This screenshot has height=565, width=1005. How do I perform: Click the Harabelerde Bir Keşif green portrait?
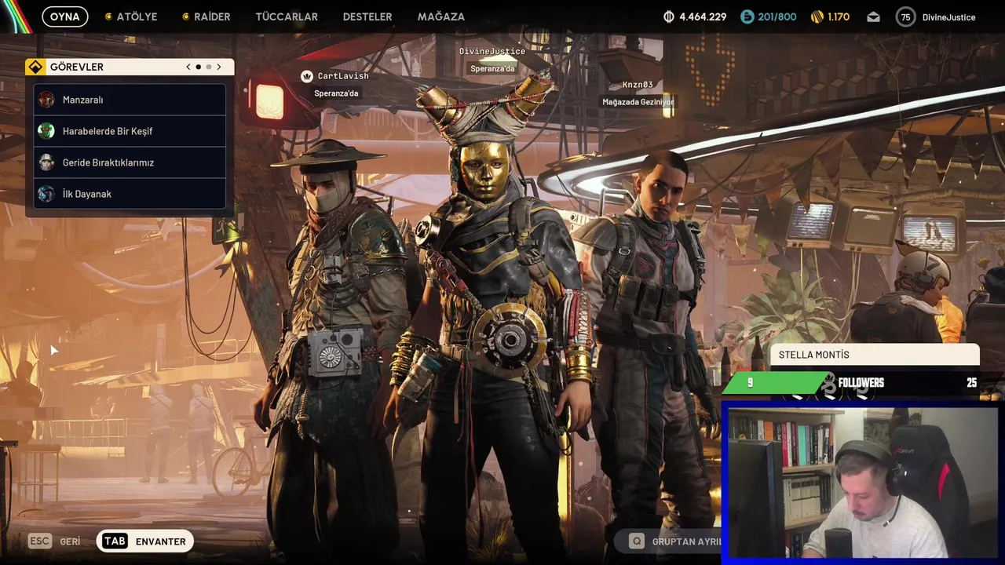click(46, 131)
